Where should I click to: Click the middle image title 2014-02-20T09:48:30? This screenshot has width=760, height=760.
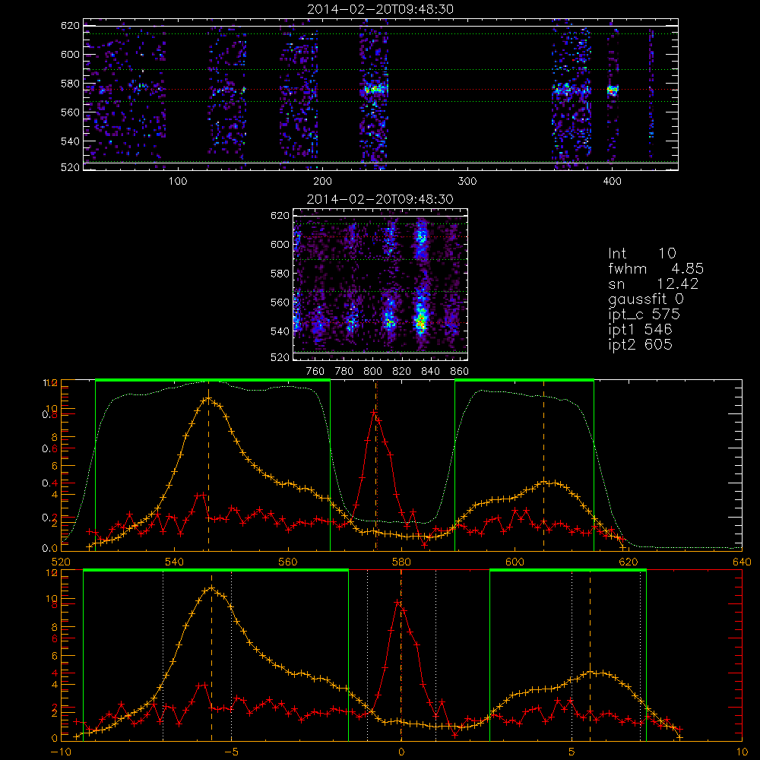tap(381, 199)
